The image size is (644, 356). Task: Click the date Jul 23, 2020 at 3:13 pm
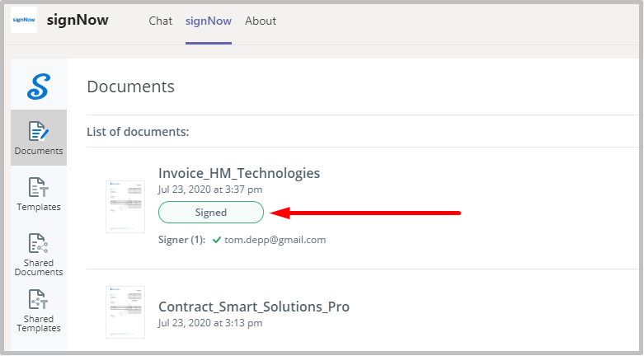pos(210,323)
